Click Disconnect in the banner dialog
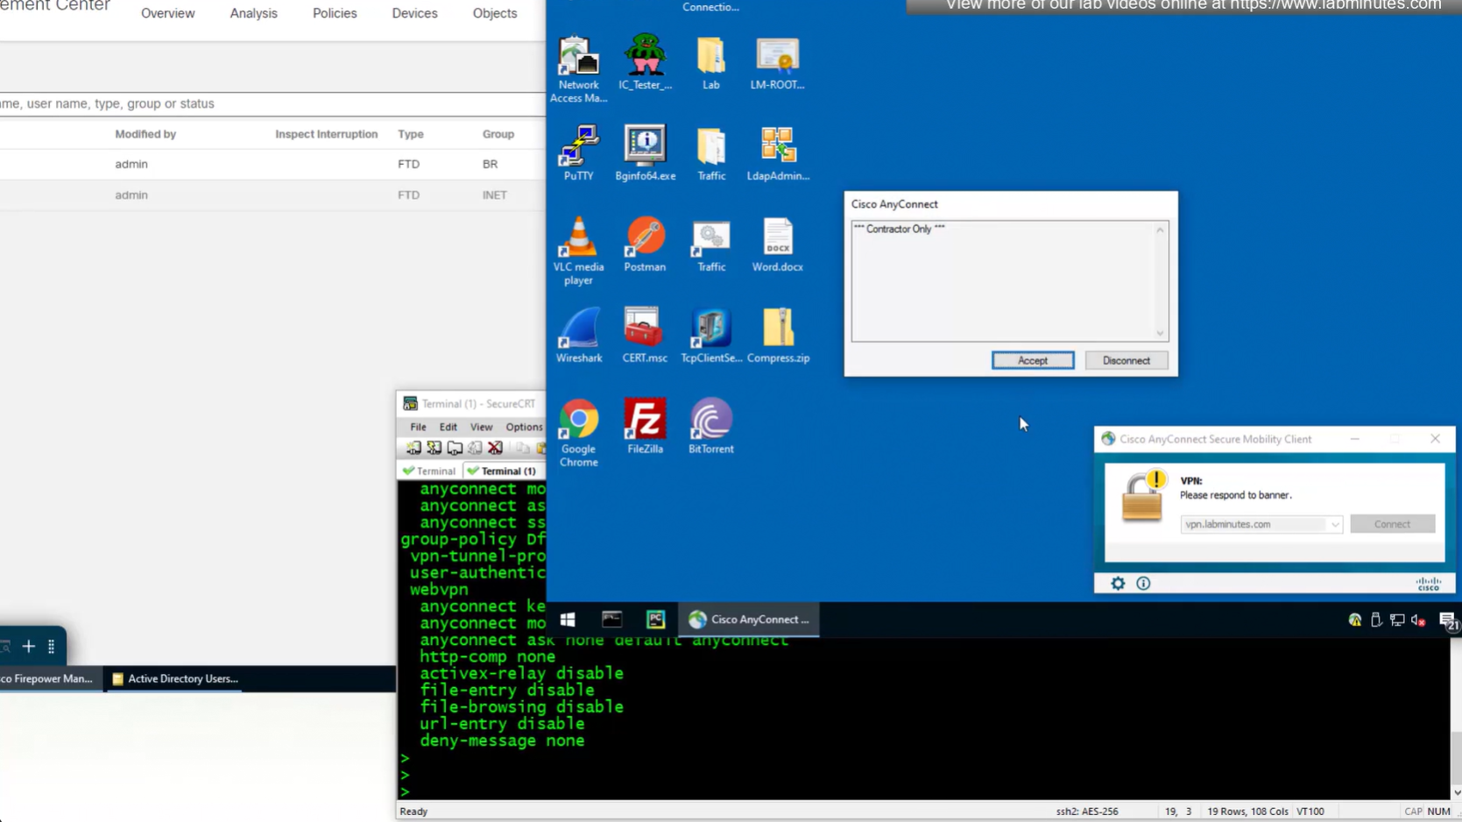This screenshot has height=822, width=1462. click(1126, 360)
